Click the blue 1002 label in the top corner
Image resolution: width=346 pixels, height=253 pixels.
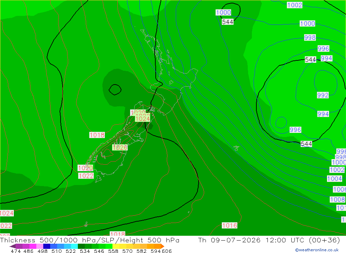[294, 5]
